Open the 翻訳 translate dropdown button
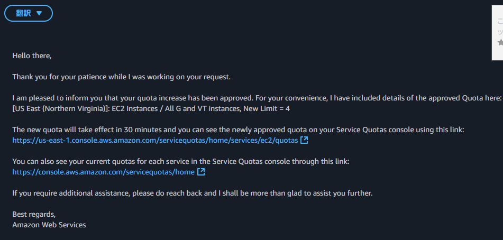 tap(28, 13)
